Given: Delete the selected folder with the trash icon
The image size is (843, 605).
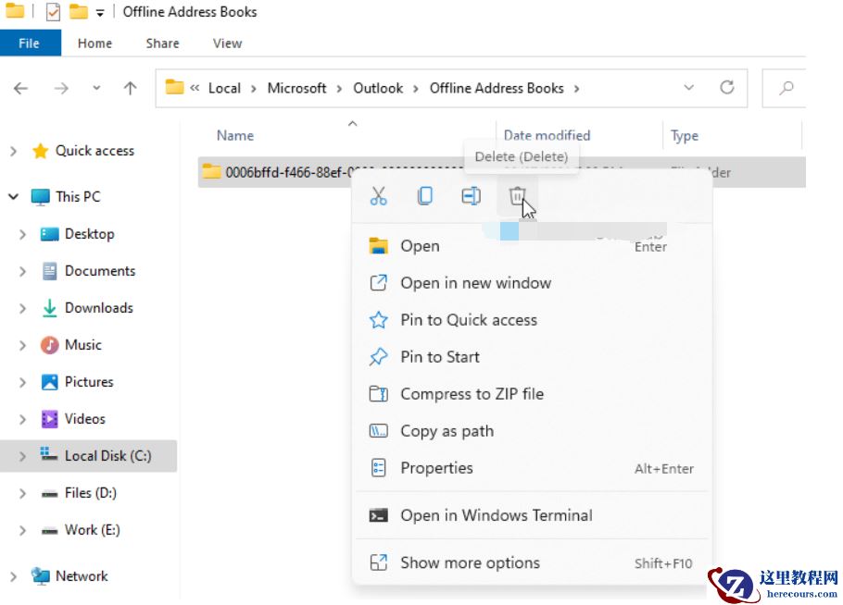Looking at the screenshot, I should click(517, 196).
